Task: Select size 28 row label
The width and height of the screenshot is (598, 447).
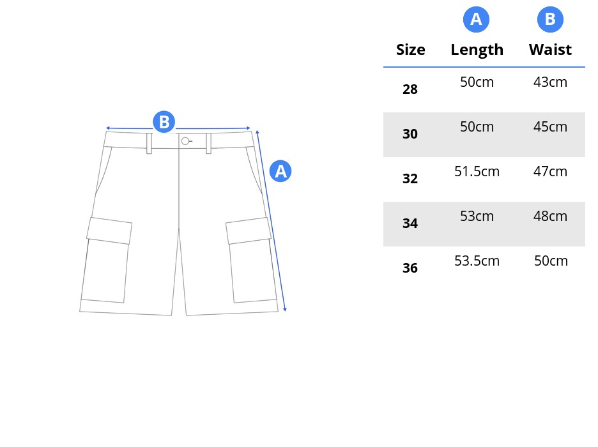Action: coord(410,89)
